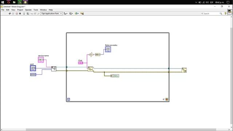Click the Clean Up Diagram button
This screenshot has height=131, width=233.
tap(82, 13)
